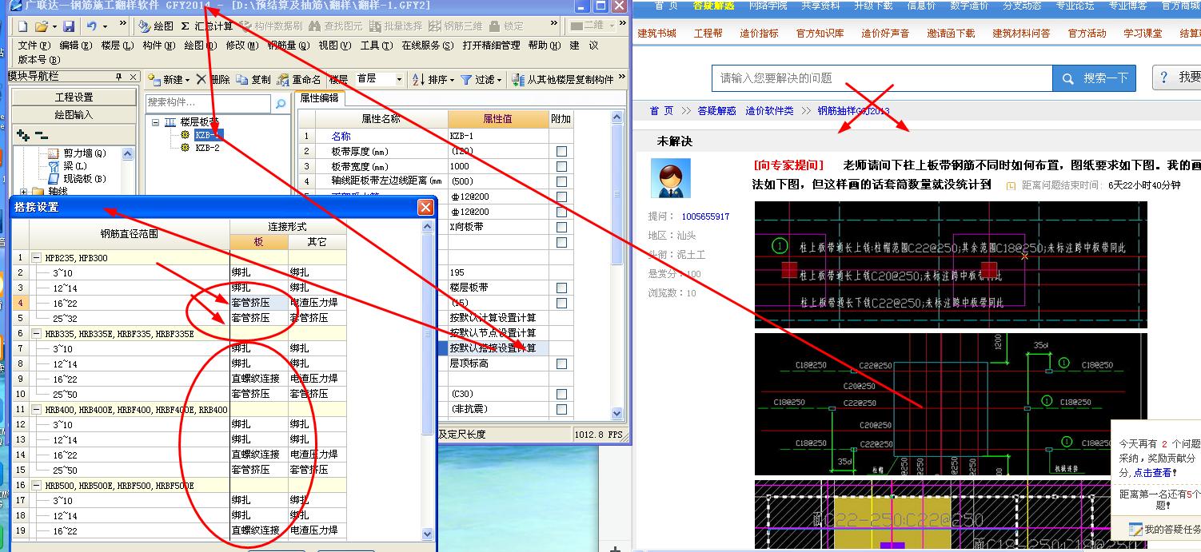Click 构件数据刷 toolbar item
The width and height of the screenshot is (1201, 552).
272,26
